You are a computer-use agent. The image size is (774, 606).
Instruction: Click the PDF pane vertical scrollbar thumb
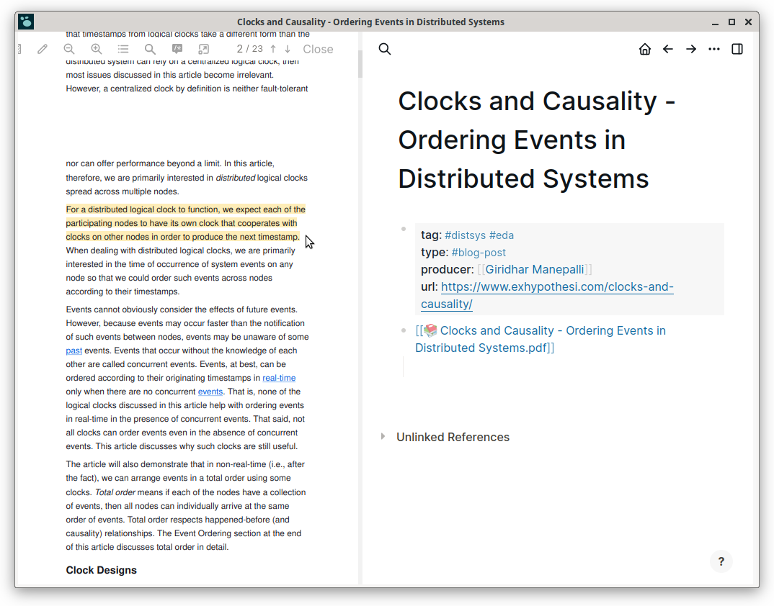click(x=360, y=63)
